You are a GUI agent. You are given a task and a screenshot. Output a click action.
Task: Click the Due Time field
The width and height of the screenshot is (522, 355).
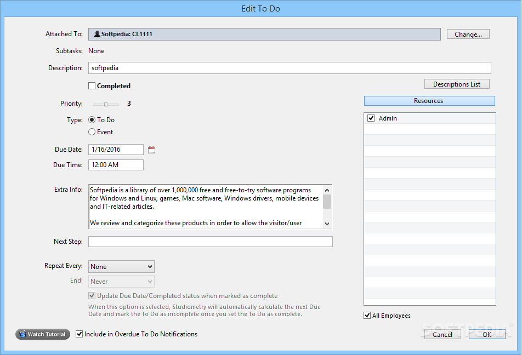116,165
